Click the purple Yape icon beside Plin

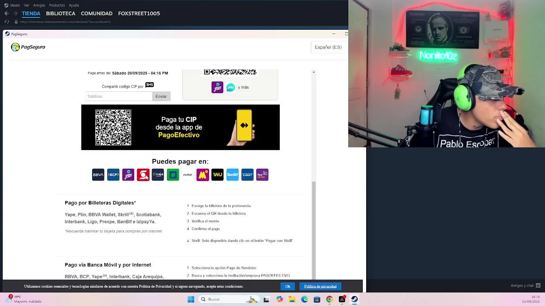point(218,87)
